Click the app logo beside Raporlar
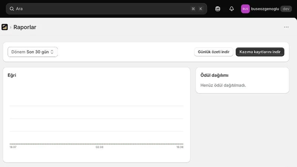The width and height of the screenshot is (297, 167). click(4, 27)
